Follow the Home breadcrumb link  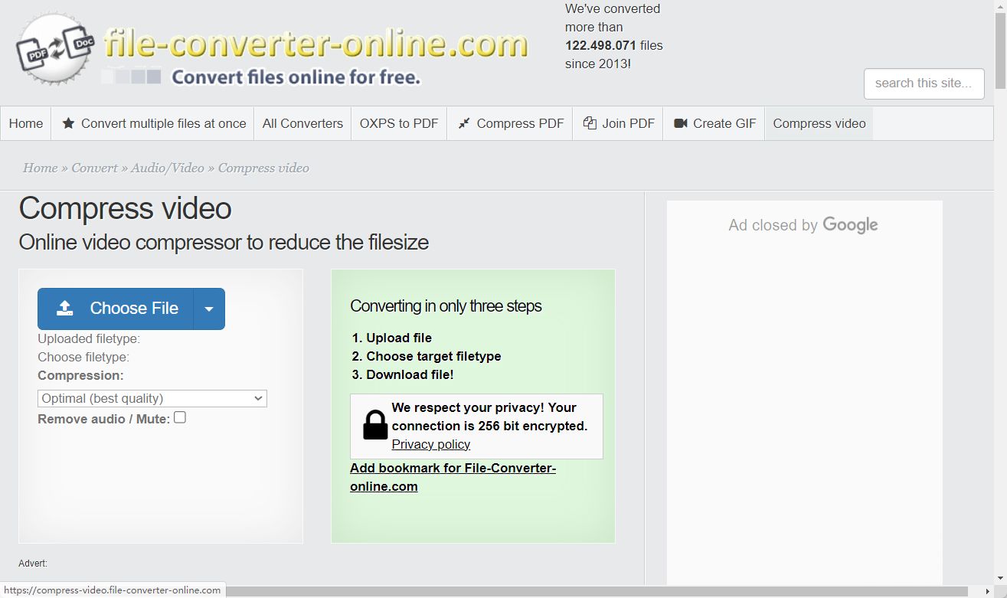click(x=41, y=168)
